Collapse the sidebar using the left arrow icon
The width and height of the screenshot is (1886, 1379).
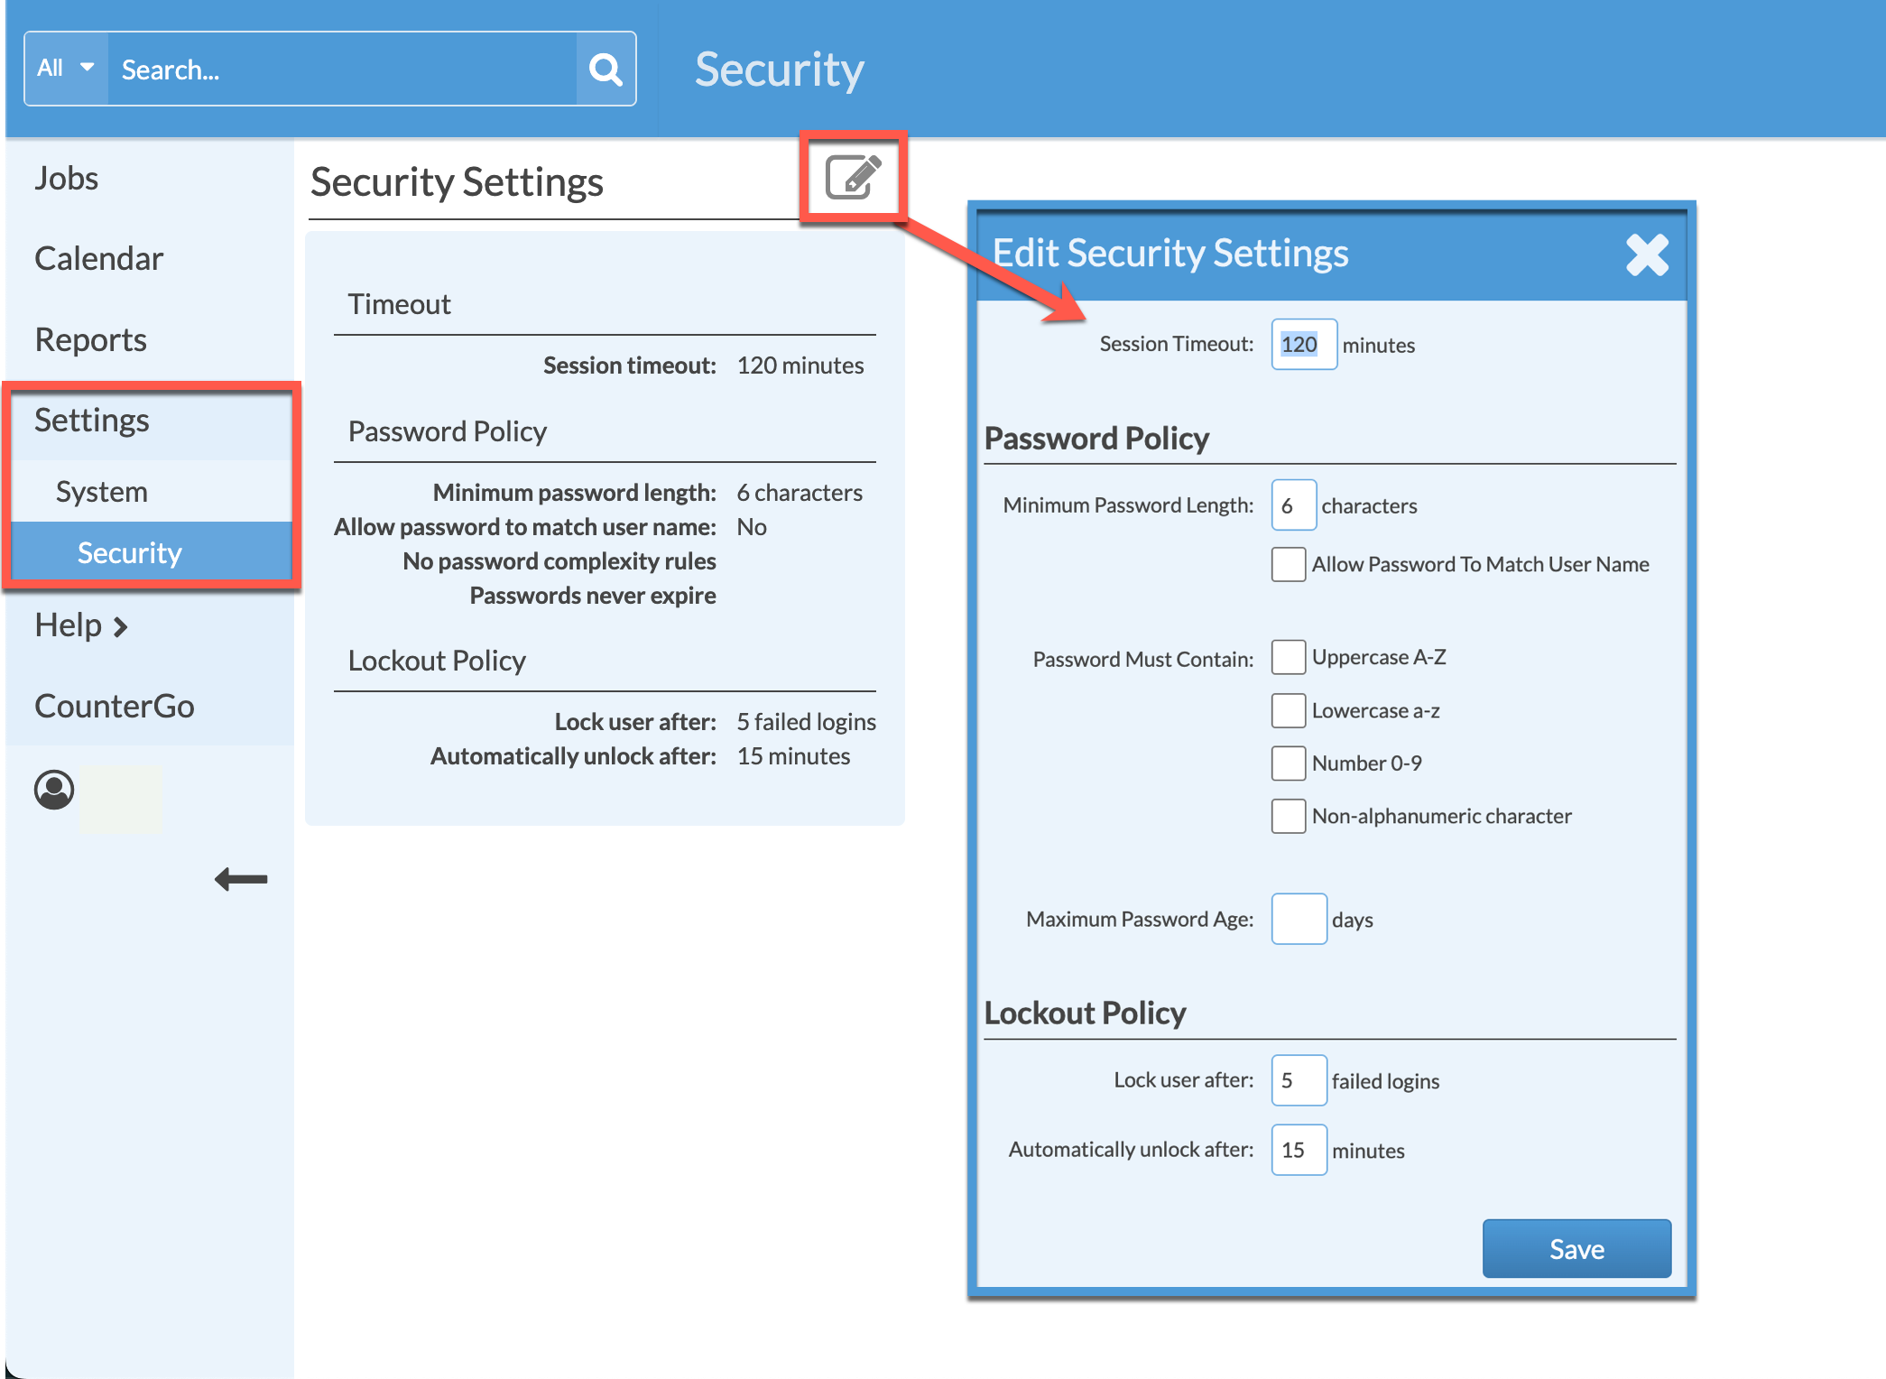point(240,877)
